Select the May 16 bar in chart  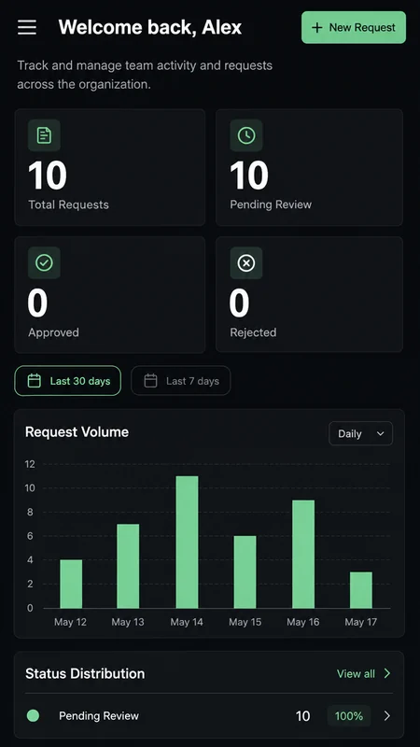(x=302, y=554)
